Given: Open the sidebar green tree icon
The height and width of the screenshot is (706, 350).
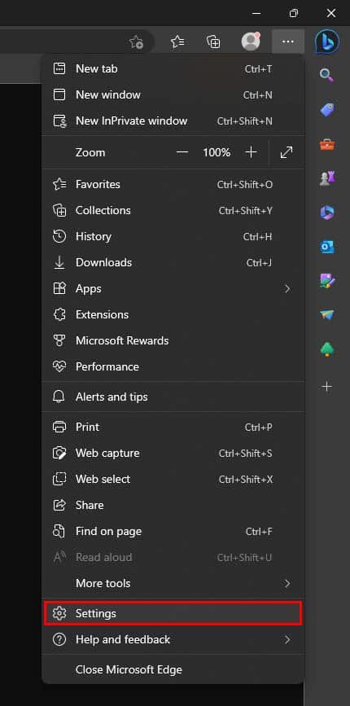Looking at the screenshot, I should coord(327,350).
